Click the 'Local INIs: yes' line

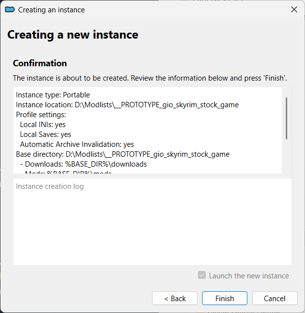pos(42,125)
